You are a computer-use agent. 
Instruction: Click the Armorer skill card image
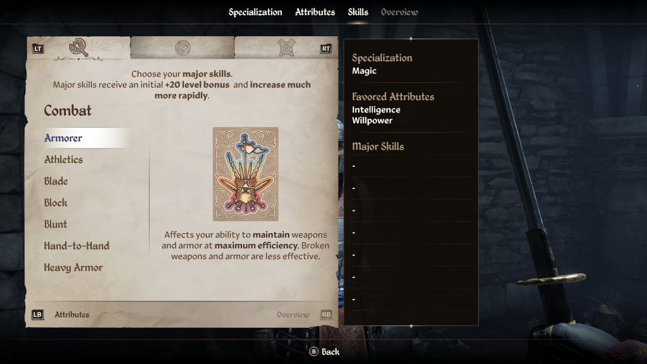point(246,174)
